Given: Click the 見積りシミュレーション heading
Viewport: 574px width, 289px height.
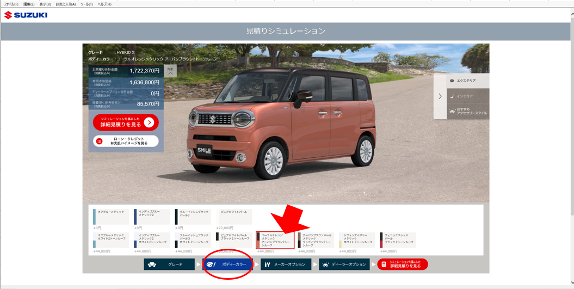Looking at the screenshot, I should click(x=286, y=32).
